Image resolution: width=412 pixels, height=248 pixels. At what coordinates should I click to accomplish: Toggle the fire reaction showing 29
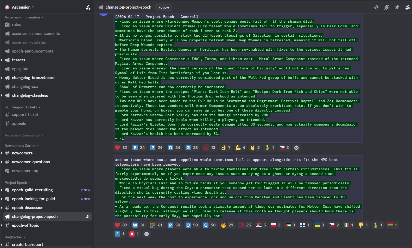[x=227, y=225]
